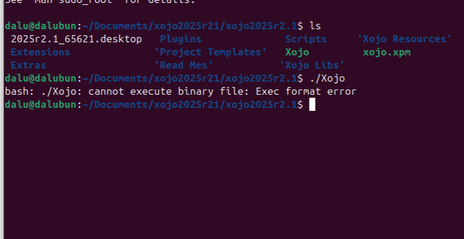Click the white cursor block at last prompt
The height and width of the screenshot is (239, 464).
coord(312,104)
